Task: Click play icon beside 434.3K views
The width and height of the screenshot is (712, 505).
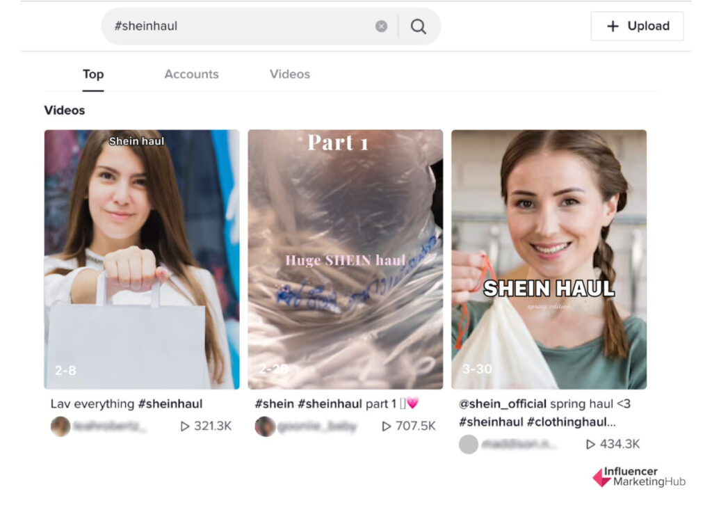Action: pos(590,444)
